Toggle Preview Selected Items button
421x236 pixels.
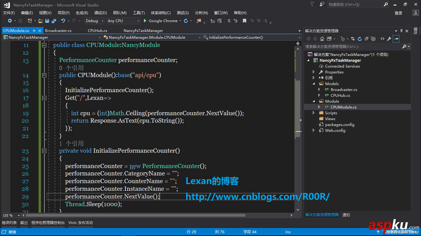pyautogui.click(x=396, y=39)
